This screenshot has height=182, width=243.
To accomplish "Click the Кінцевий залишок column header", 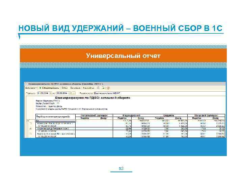I will point(206,116).
